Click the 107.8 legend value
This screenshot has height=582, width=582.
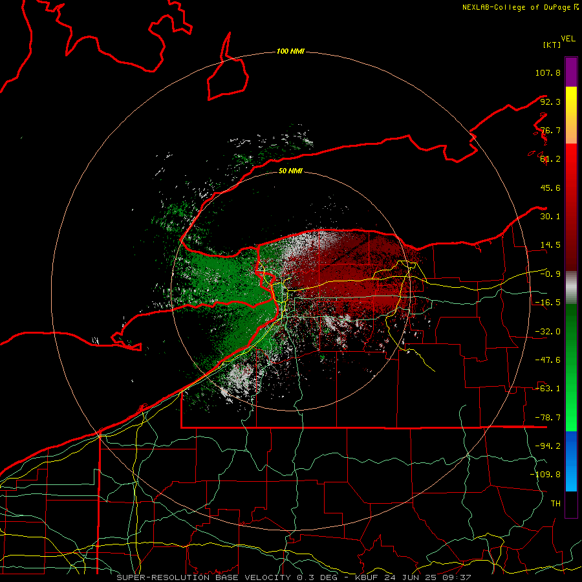coord(548,72)
